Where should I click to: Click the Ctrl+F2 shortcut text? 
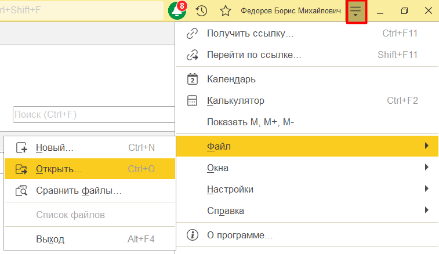point(402,100)
